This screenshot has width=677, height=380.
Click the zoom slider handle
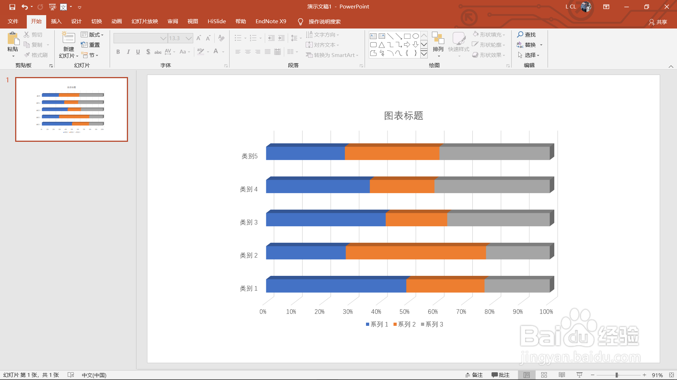click(x=617, y=375)
